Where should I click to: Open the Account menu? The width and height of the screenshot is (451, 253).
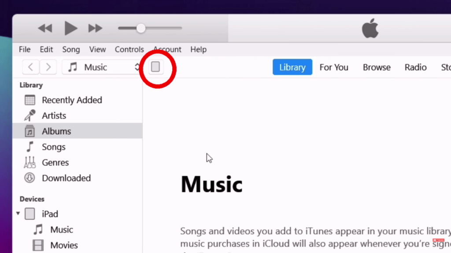point(167,49)
